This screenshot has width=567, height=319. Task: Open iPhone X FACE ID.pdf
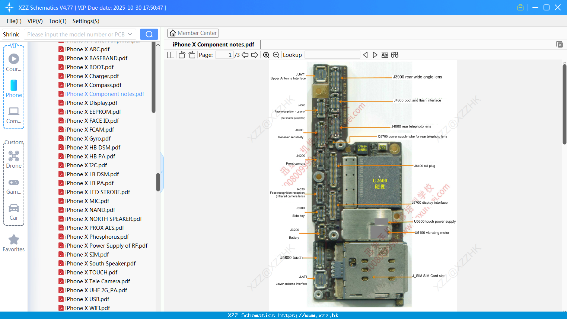[89, 120]
